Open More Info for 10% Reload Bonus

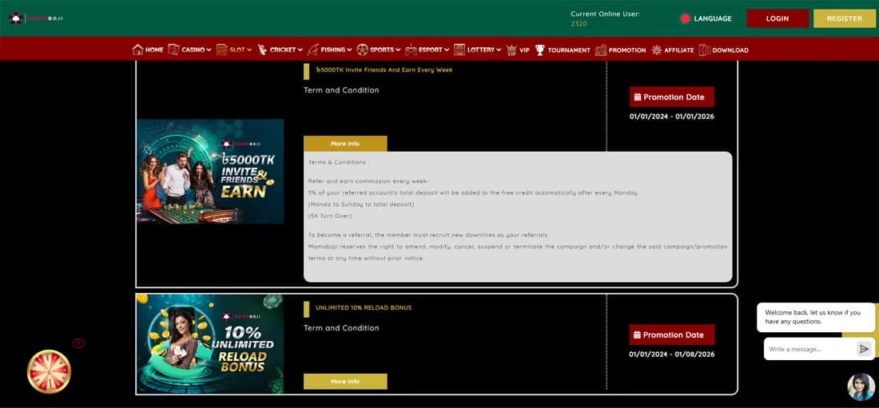point(345,382)
